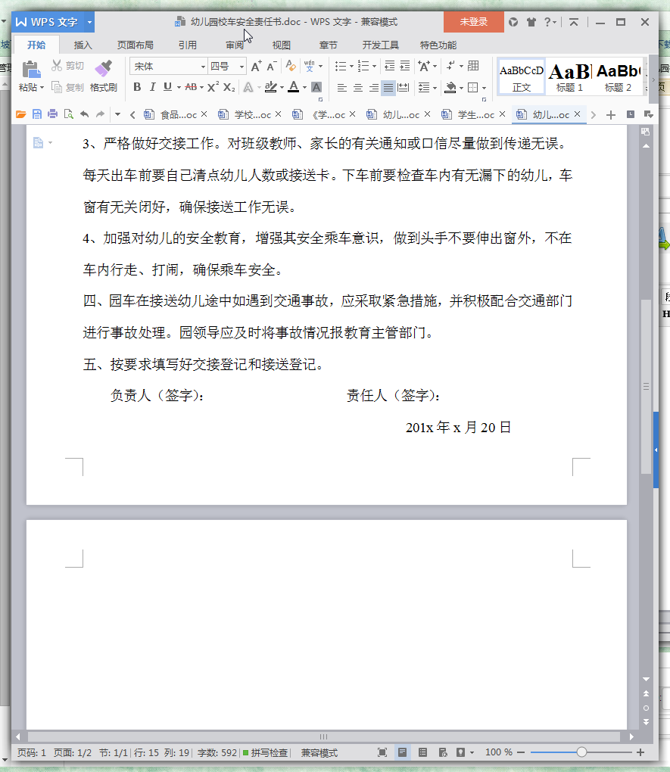The width and height of the screenshot is (670, 772).
Task: Apply character shading icon
Action: coord(316,87)
